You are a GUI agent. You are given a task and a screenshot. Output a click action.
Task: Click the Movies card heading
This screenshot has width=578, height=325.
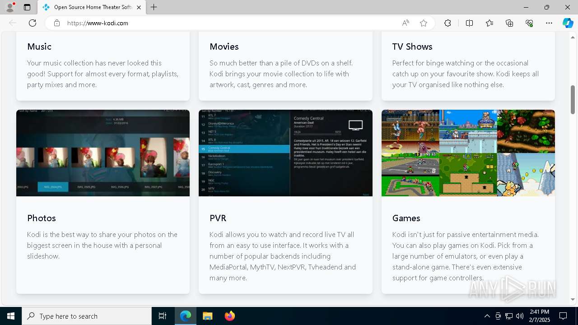coord(224,46)
